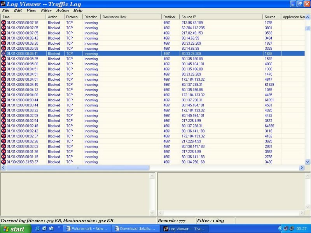Click the Log Viewer title bar icon

pyautogui.click(x=3, y=4)
